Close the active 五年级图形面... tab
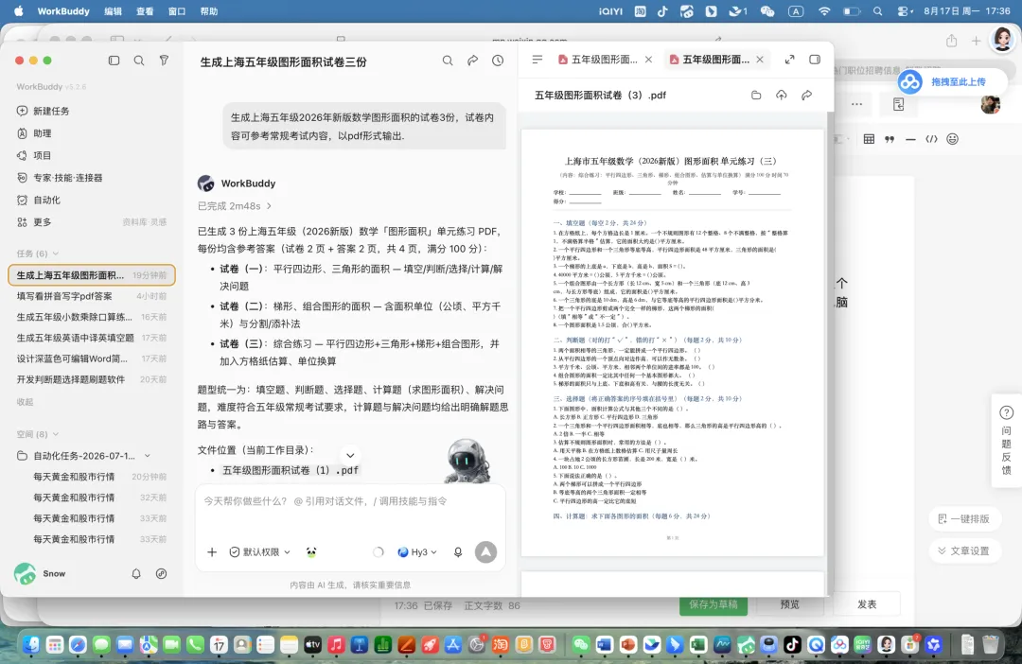The image size is (1022, 664). click(x=760, y=60)
